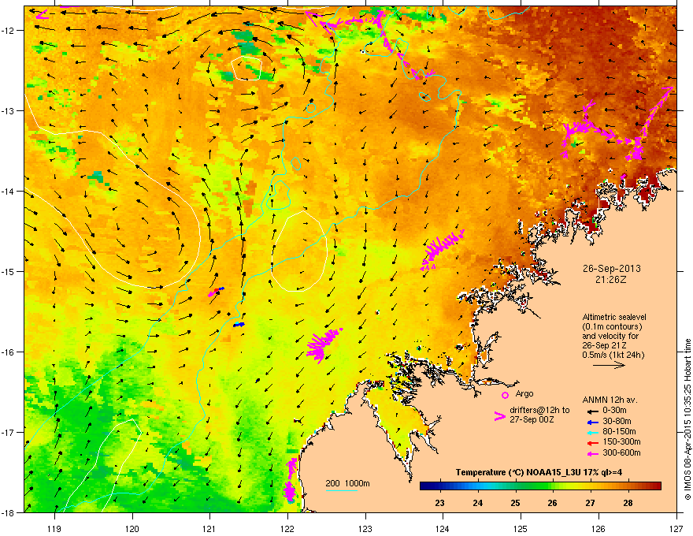Screen dimensions: 693x536
Task: Click the cyan line under 200 1000m
Action: 342,490
